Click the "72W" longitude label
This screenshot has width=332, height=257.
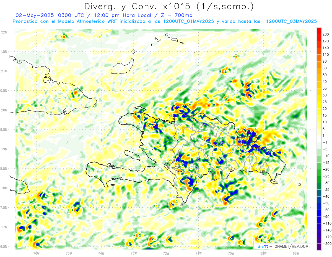coord(166,253)
